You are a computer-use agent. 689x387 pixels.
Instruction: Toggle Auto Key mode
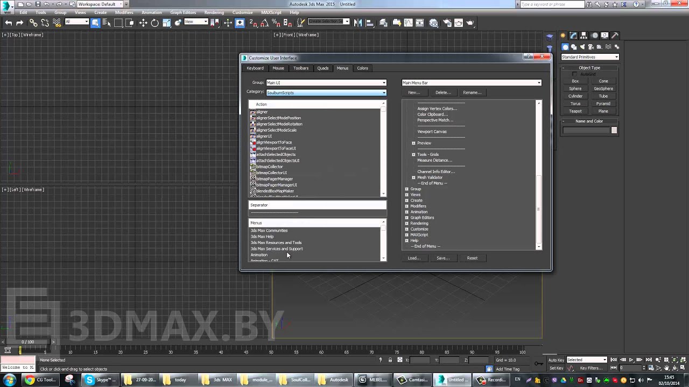click(x=556, y=360)
